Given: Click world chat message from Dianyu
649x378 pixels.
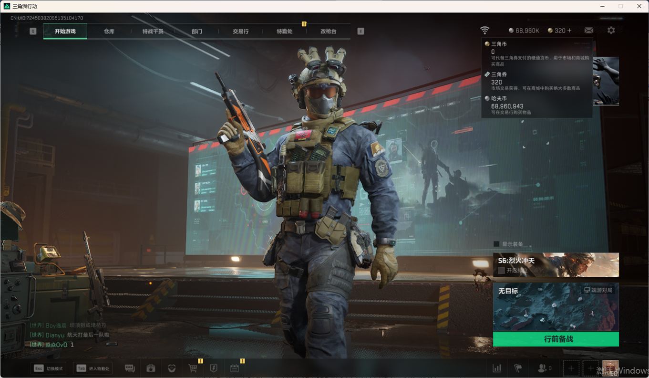Looking at the screenshot, I should [70, 335].
